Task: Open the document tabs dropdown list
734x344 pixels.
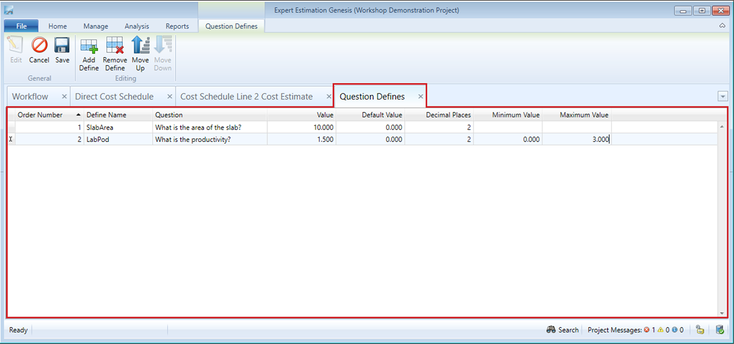Action: click(x=723, y=97)
